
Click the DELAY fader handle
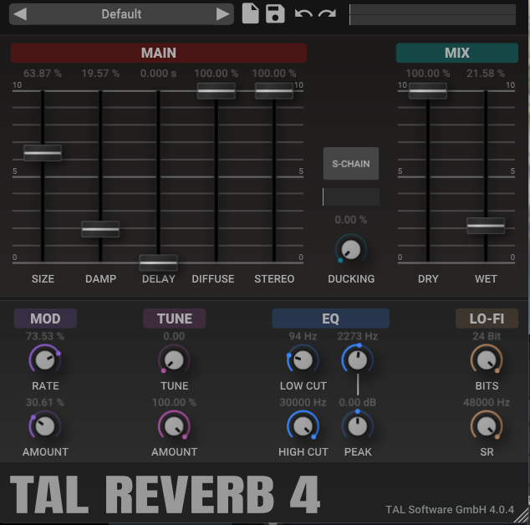coord(159,262)
